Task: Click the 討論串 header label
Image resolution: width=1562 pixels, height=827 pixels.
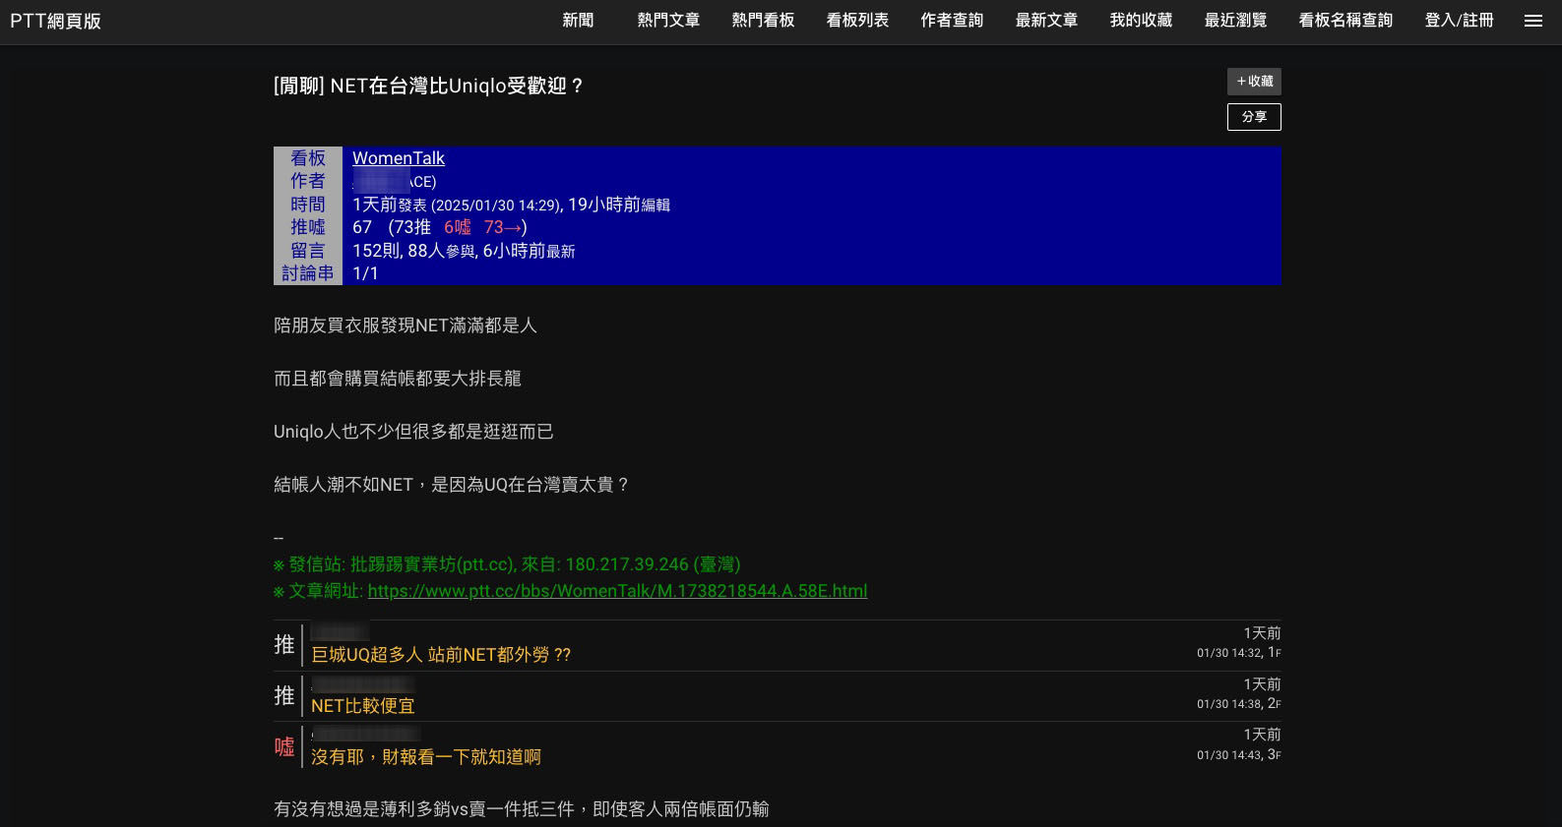Action: (x=307, y=273)
